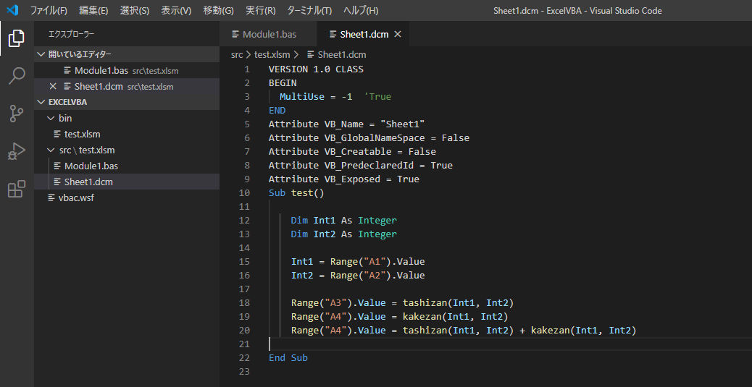752x387 pixels.
Task: Collapse the bin folder
Action: [x=50, y=119]
